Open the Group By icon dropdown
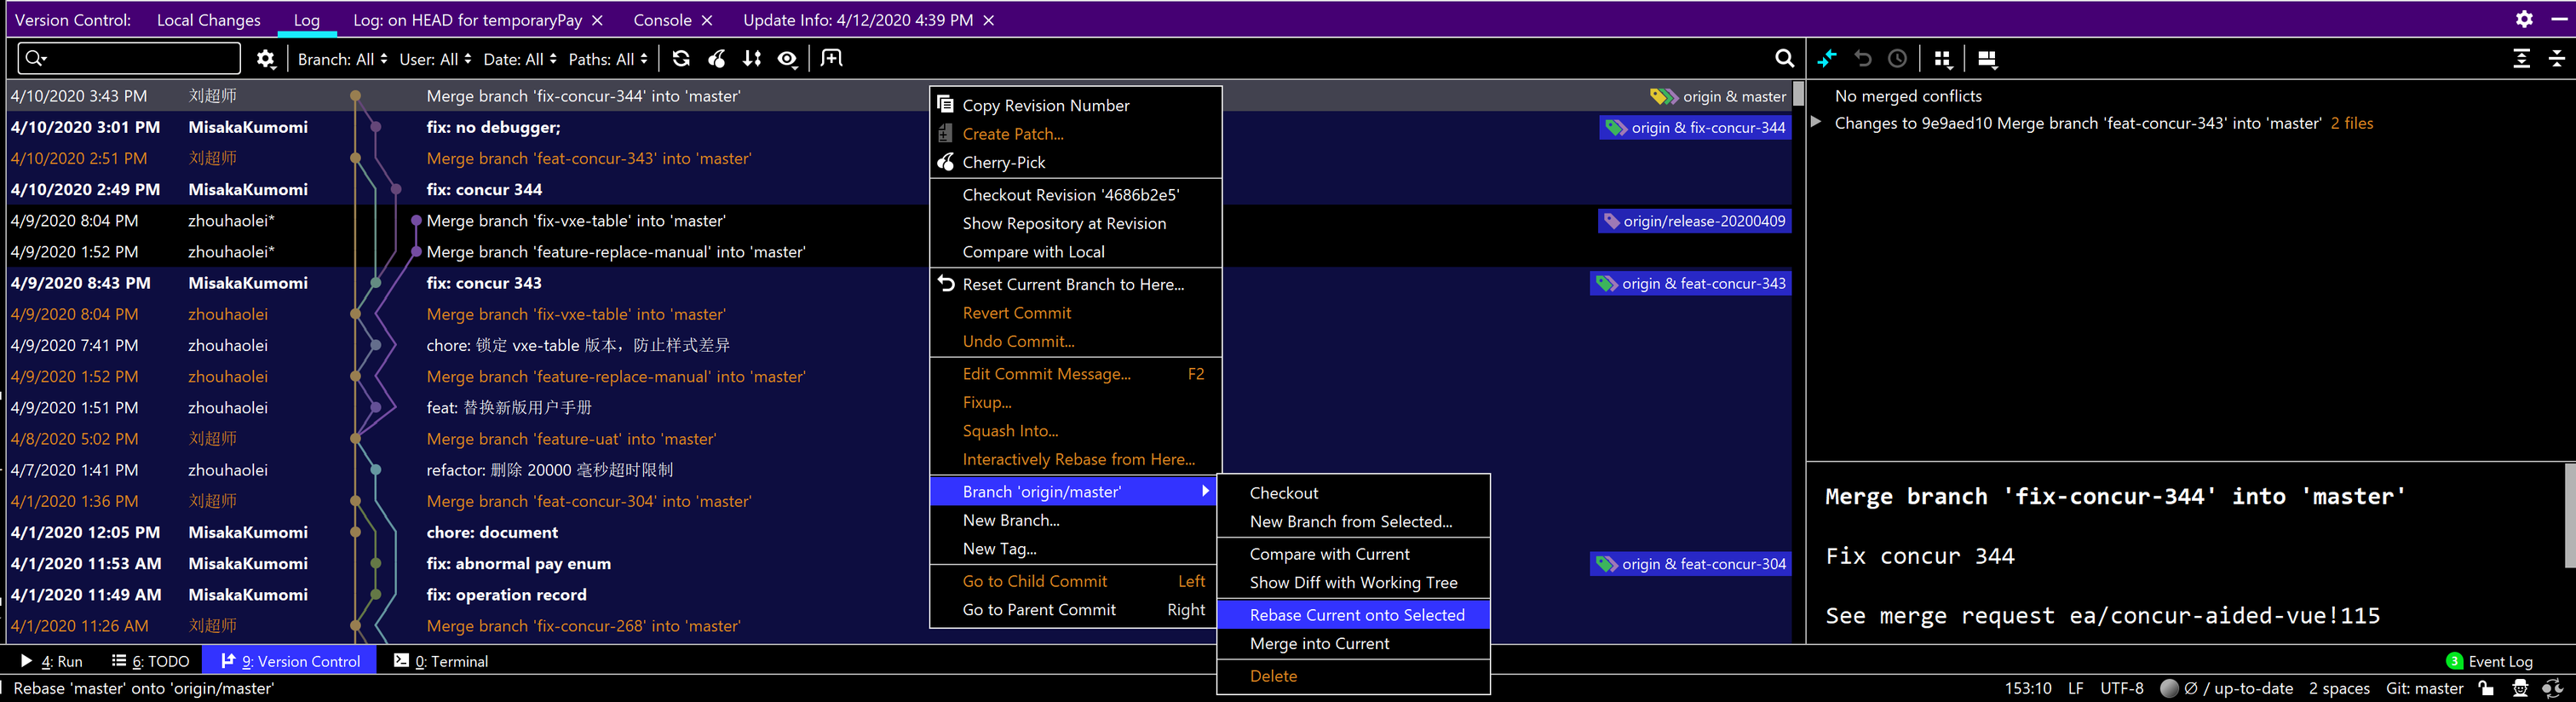Screen dimensions: 2576x702 point(1942,59)
